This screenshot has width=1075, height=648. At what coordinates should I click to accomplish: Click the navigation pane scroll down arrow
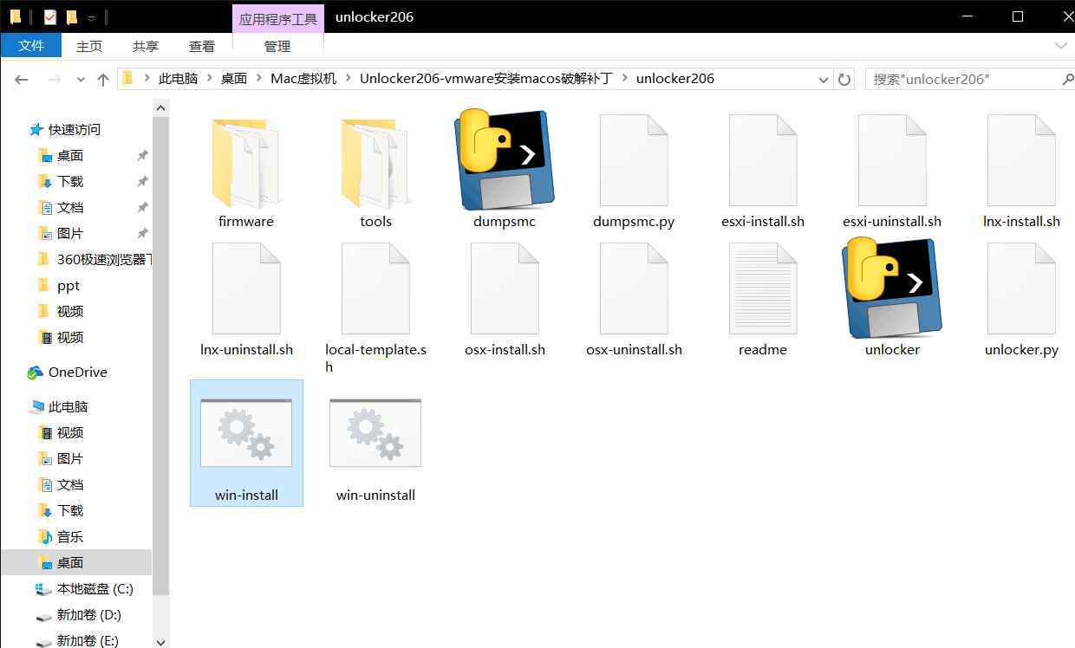(x=160, y=641)
